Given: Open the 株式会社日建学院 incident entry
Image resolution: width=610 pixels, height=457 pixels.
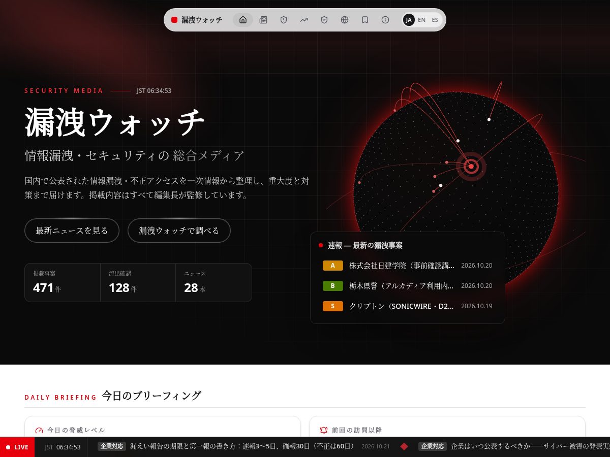Looking at the screenshot, I should click(x=408, y=266).
